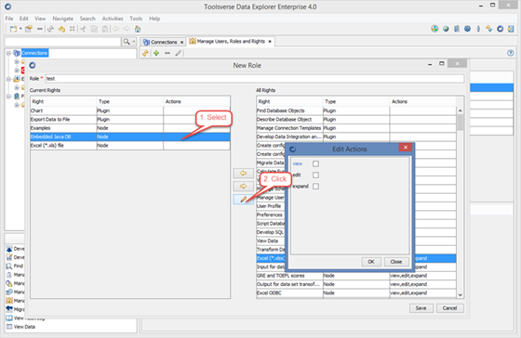Select Describe Database Object in All Rights

pyautogui.click(x=356, y=120)
